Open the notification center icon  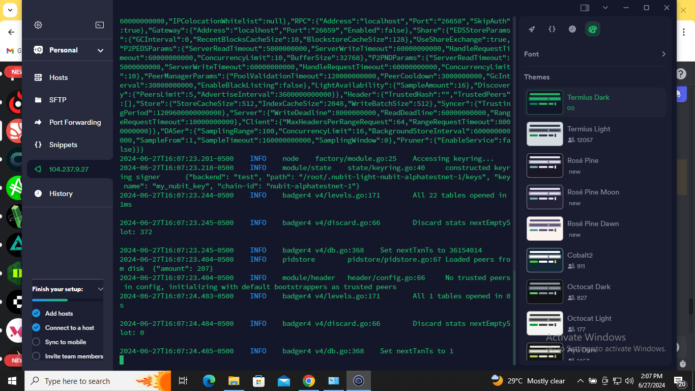coord(680,381)
